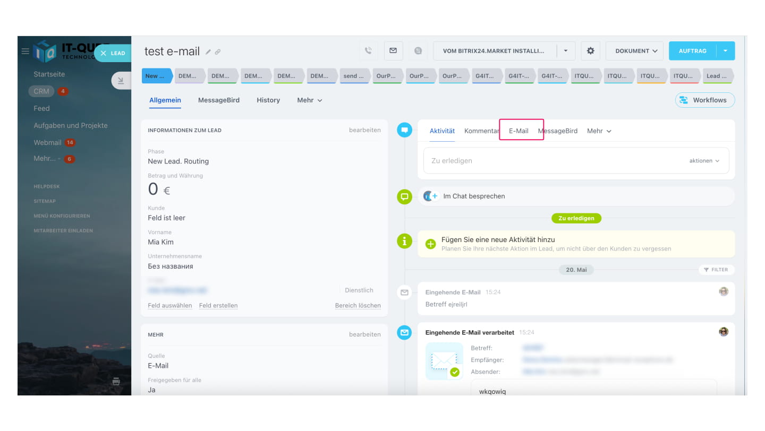Screen dimensions: 765x431
Task: Click the Zu erledigen green pill toggle
Action: pyautogui.click(x=576, y=218)
